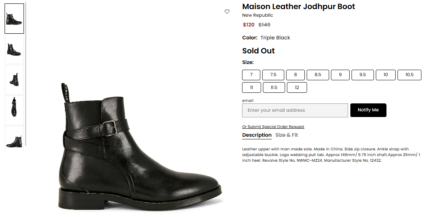Select the Description tab
Screen dimensions: 426x217
point(257,135)
